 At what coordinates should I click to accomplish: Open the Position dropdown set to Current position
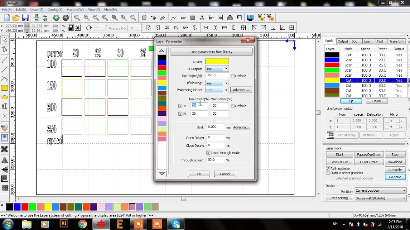(x=381, y=191)
